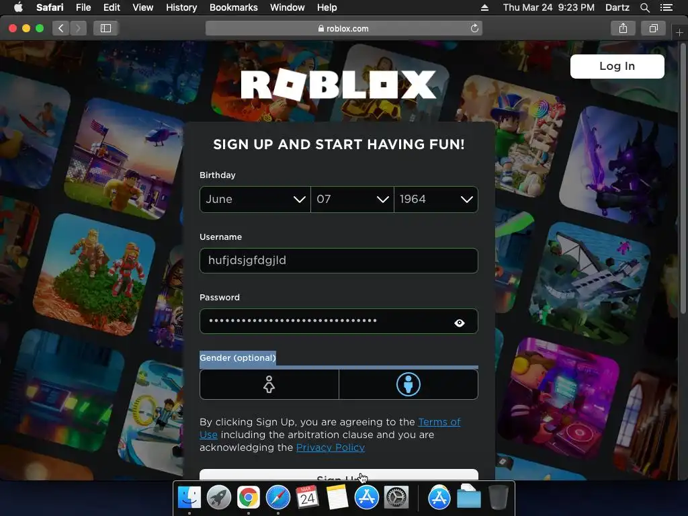Open the Help menu
Viewport: 688px width, 516px height.
[x=327, y=7]
